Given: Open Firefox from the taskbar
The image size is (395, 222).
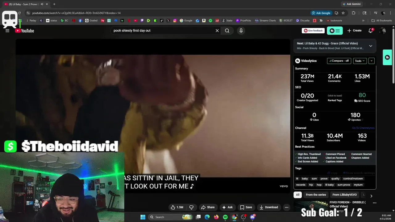Looking at the screenshot, I should (216, 217).
